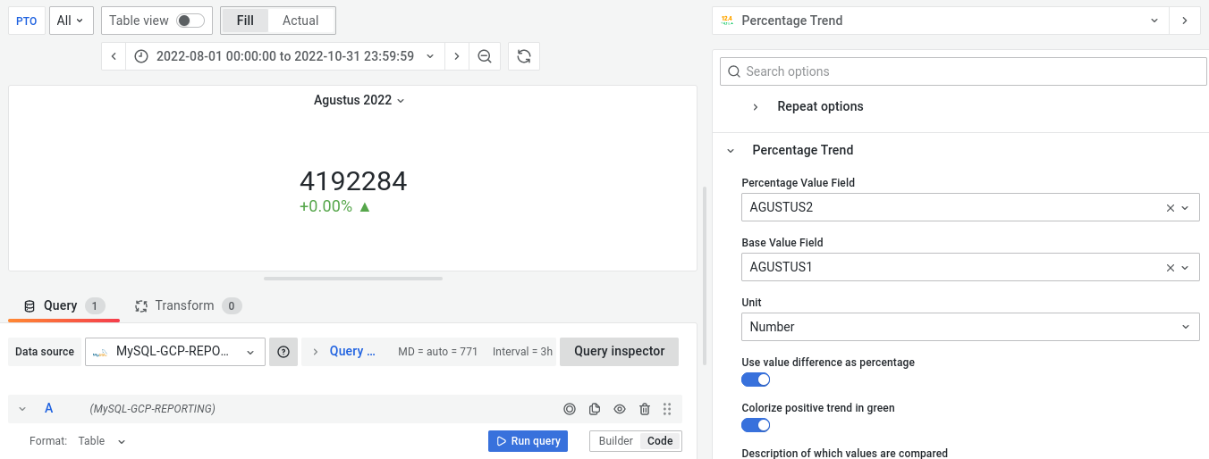Switch query editor to Builder mode

[616, 441]
